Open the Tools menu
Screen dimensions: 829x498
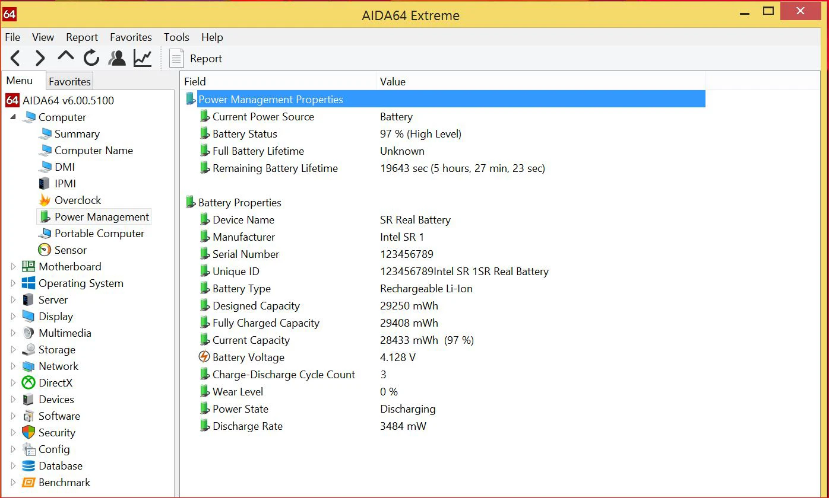click(x=176, y=37)
